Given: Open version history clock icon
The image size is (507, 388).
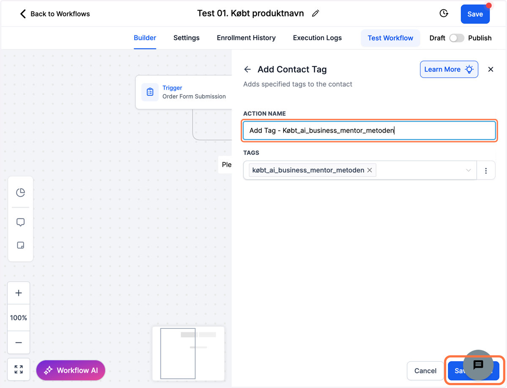Looking at the screenshot, I should coord(444,14).
